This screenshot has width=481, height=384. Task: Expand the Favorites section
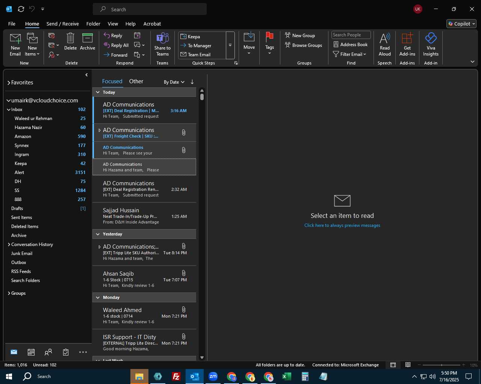[9, 83]
